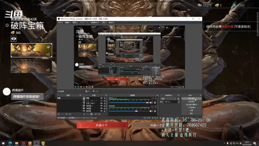The height and width of the screenshot is (146, 259).
Task: Open the 视图(V) menu
Action: 75,22
